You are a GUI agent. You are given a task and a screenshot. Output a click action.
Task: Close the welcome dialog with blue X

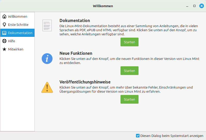(x=202, y=6)
